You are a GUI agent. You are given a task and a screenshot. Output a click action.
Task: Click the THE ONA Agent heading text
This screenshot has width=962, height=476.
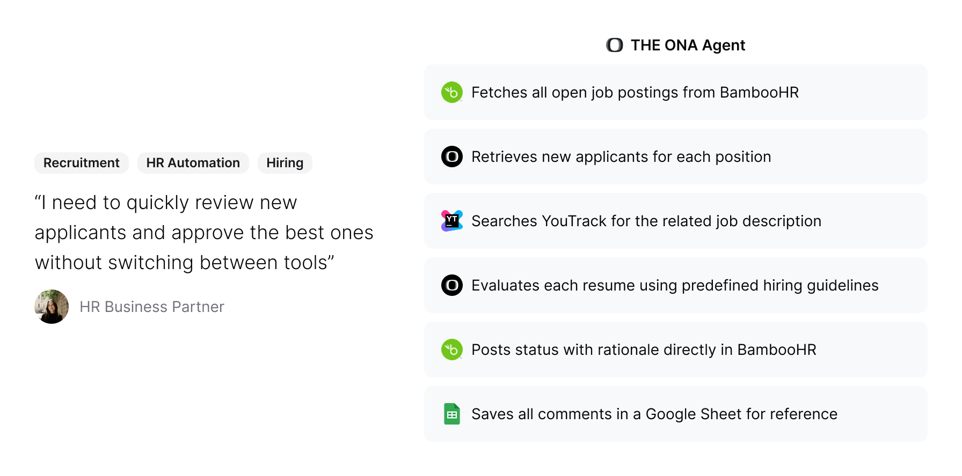point(688,45)
